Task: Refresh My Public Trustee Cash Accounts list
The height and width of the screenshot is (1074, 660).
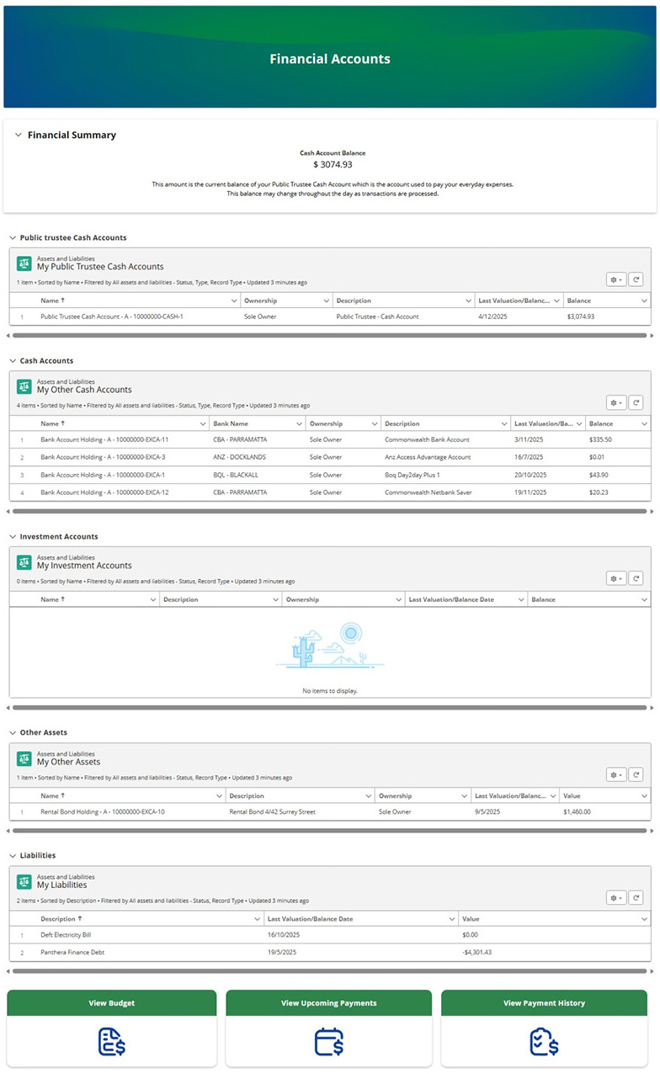Action: (x=636, y=279)
